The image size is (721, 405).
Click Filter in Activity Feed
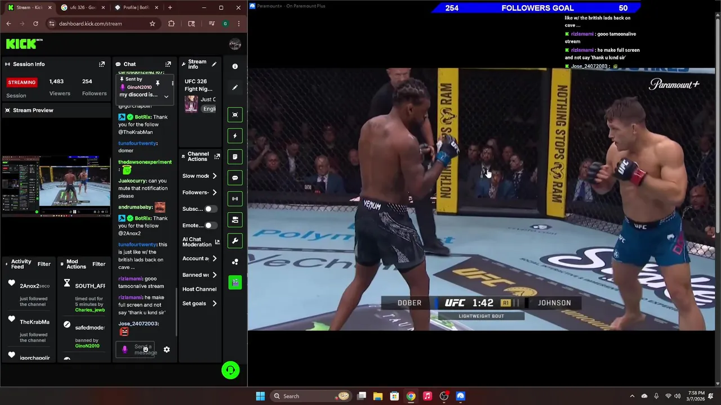pyautogui.click(x=44, y=264)
